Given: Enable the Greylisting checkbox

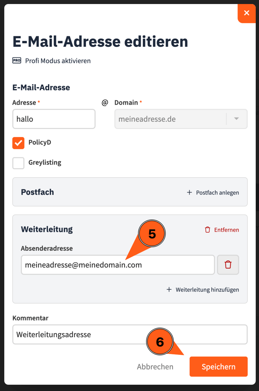Looking at the screenshot, I should [x=18, y=163].
